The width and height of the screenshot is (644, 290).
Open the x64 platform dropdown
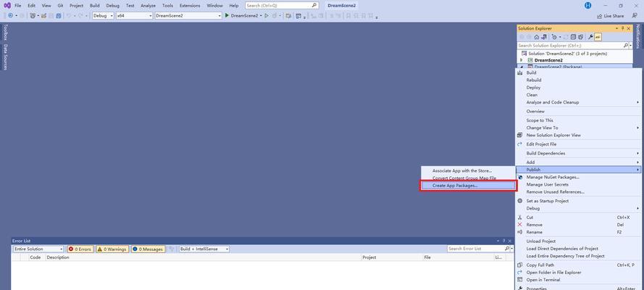point(134,16)
